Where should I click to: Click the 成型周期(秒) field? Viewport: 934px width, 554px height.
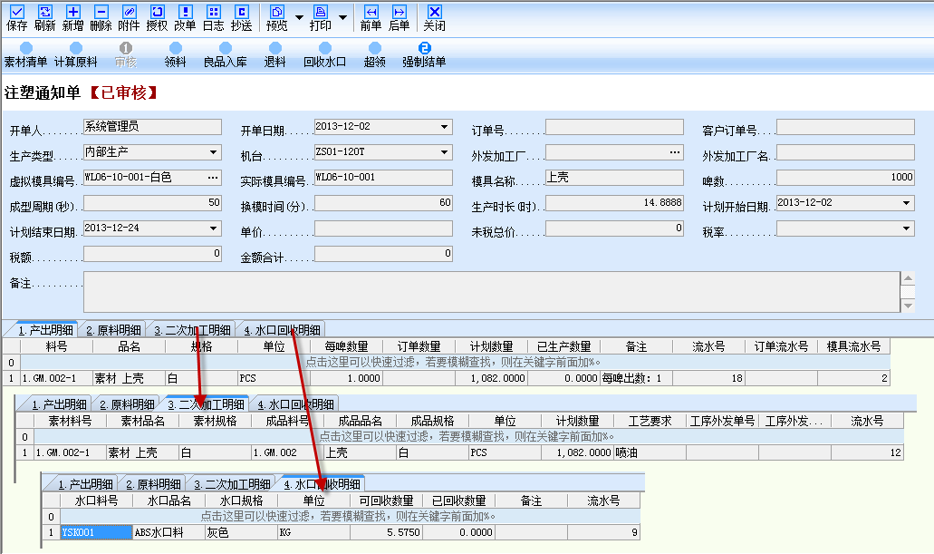coord(152,203)
